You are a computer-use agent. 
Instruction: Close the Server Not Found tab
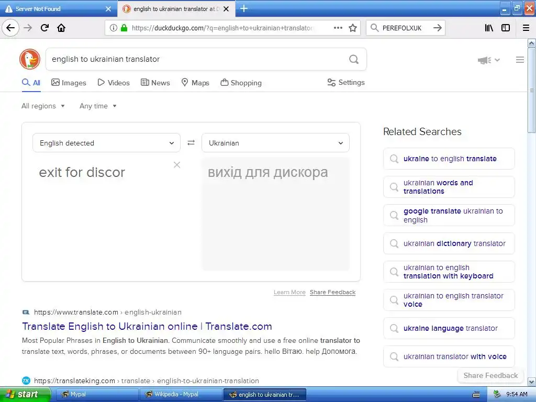(108, 9)
